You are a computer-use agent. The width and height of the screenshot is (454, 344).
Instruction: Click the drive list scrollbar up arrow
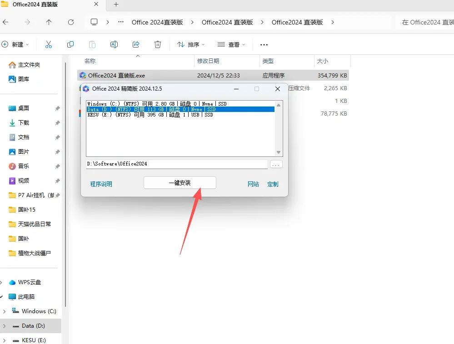click(x=279, y=105)
